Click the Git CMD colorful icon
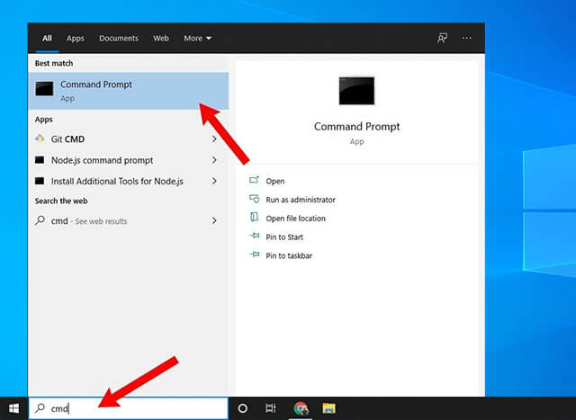The height and width of the screenshot is (420, 576). (40, 139)
